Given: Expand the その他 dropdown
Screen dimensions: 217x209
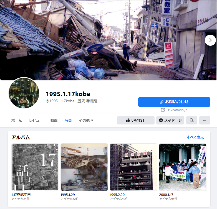Looking at the screenshot, I should click(86, 120).
